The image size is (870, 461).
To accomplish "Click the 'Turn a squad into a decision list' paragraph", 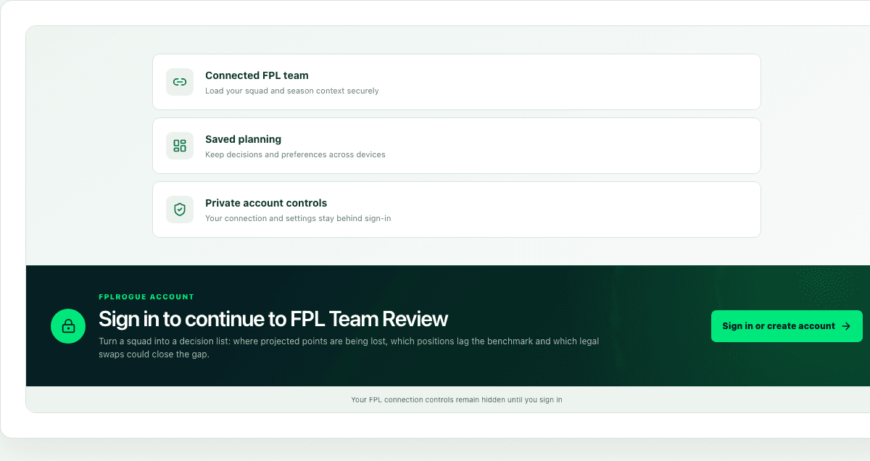I will [x=349, y=348].
